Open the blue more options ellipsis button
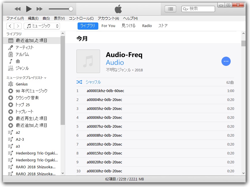 [226, 61]
